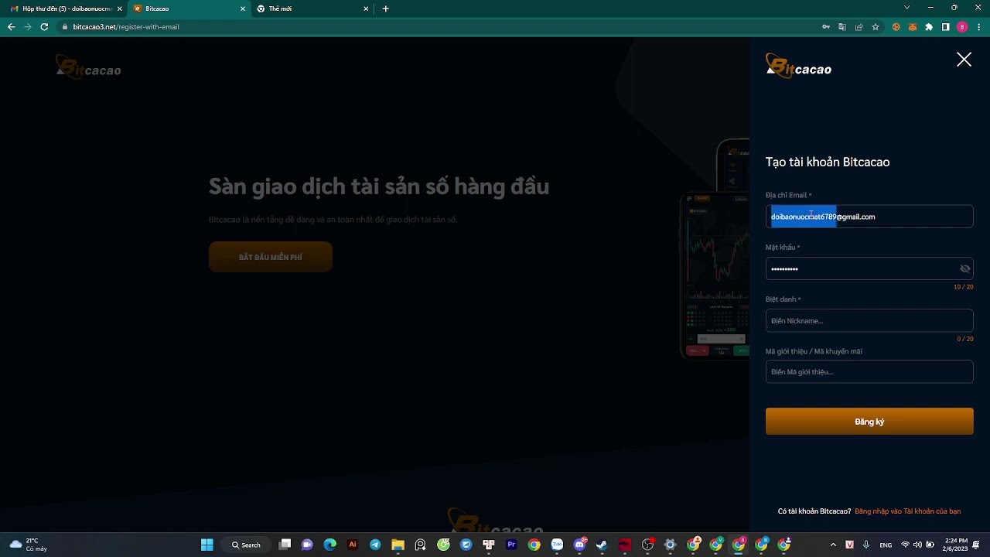
Task: Click the Bitcacao logo in side panel
Action: [x=798, y=67]
